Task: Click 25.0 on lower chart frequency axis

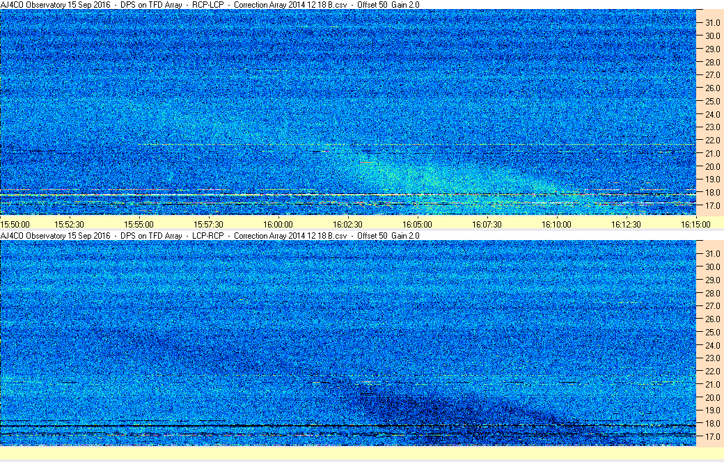Action: pyautogui.click(x=712, y=333)
